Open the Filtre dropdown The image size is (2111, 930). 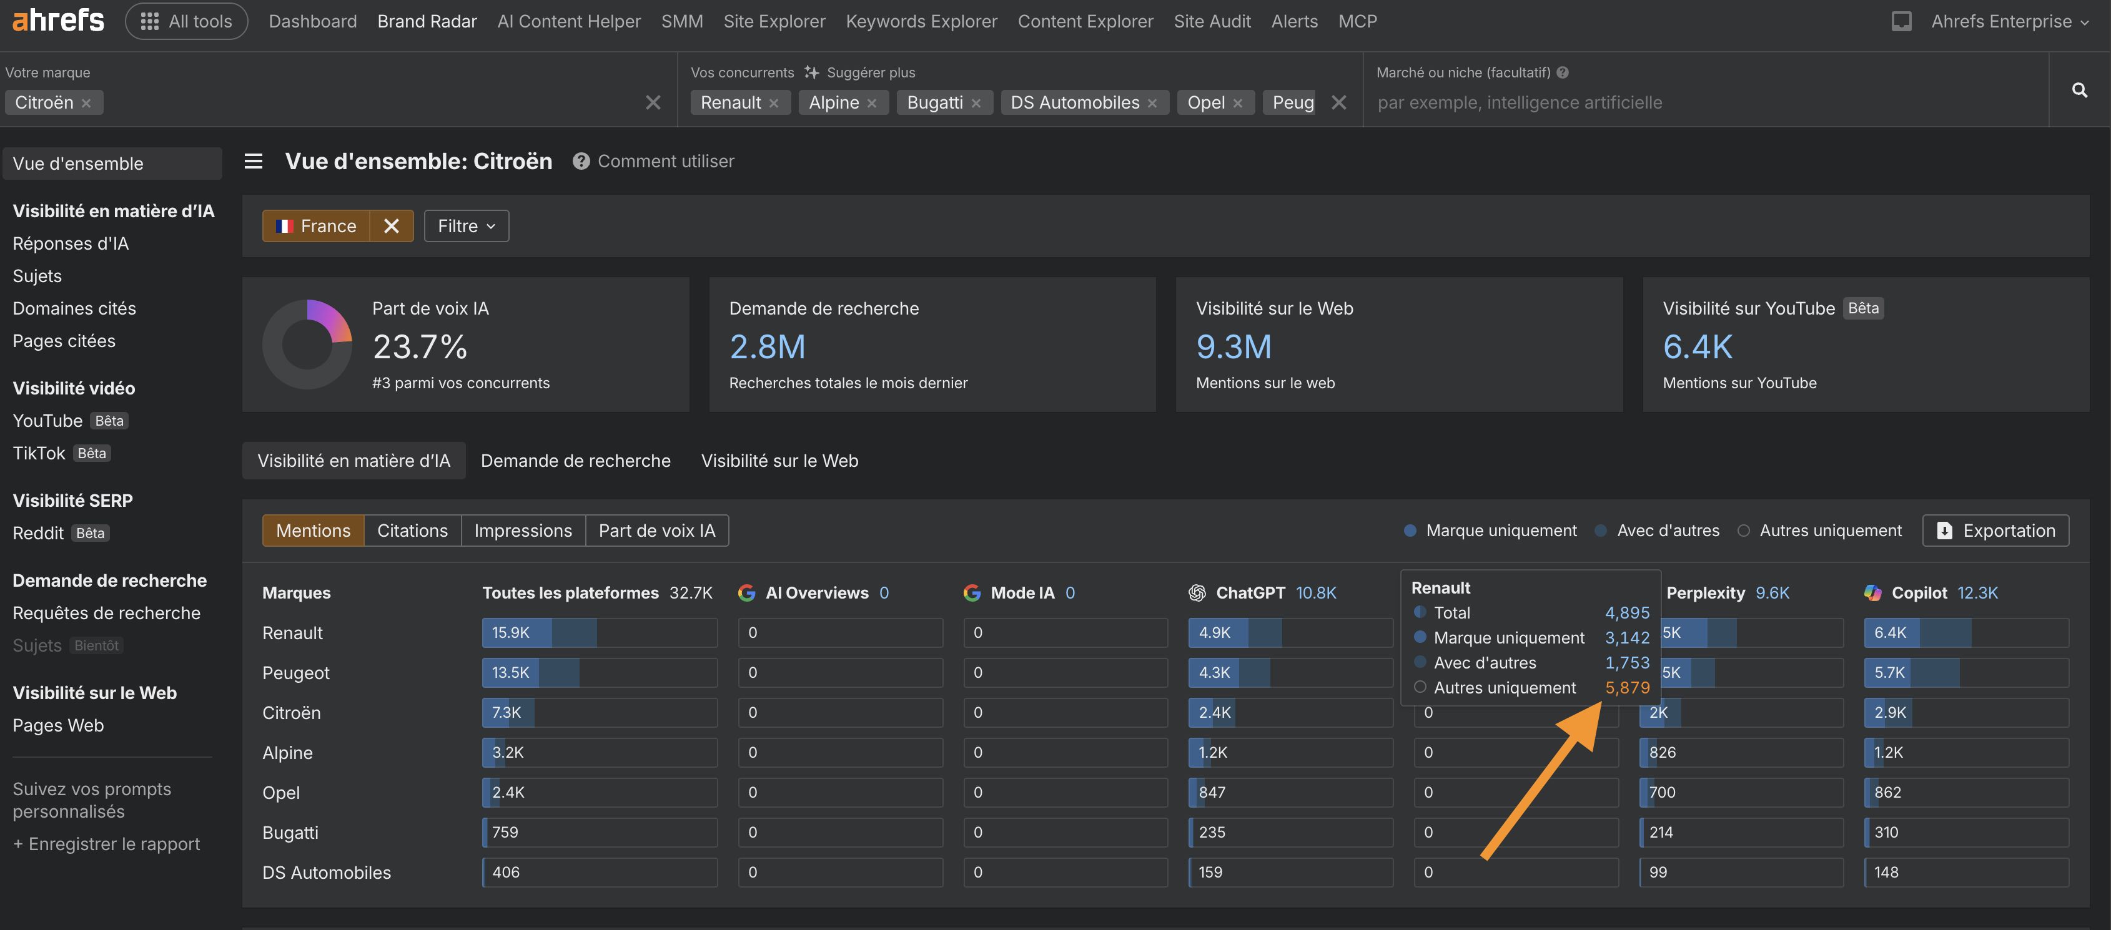tap(467, 226)
